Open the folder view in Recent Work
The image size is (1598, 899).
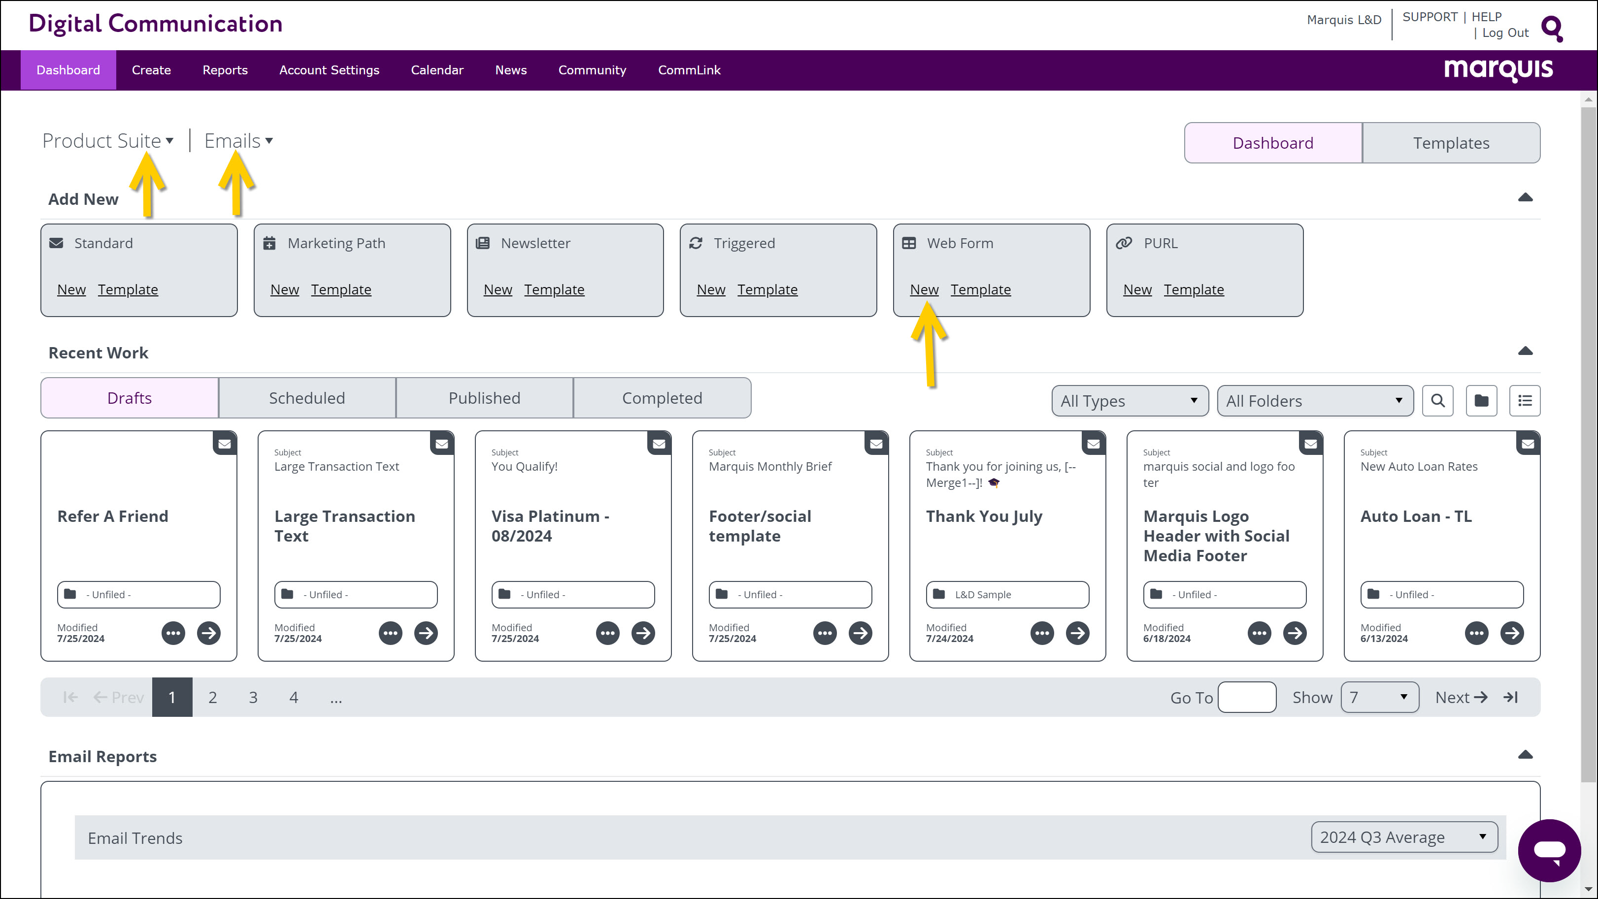1481,401
